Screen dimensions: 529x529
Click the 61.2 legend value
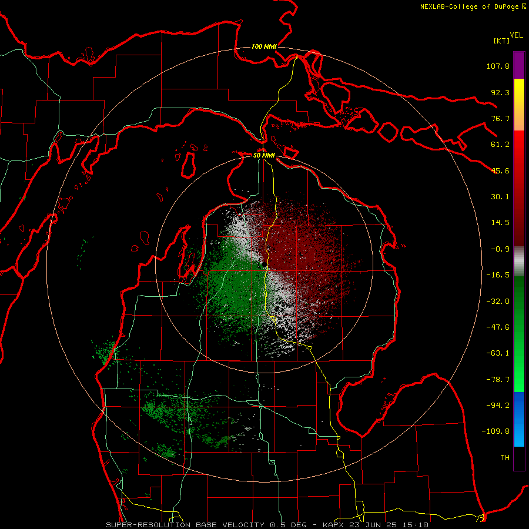point(500,145)
